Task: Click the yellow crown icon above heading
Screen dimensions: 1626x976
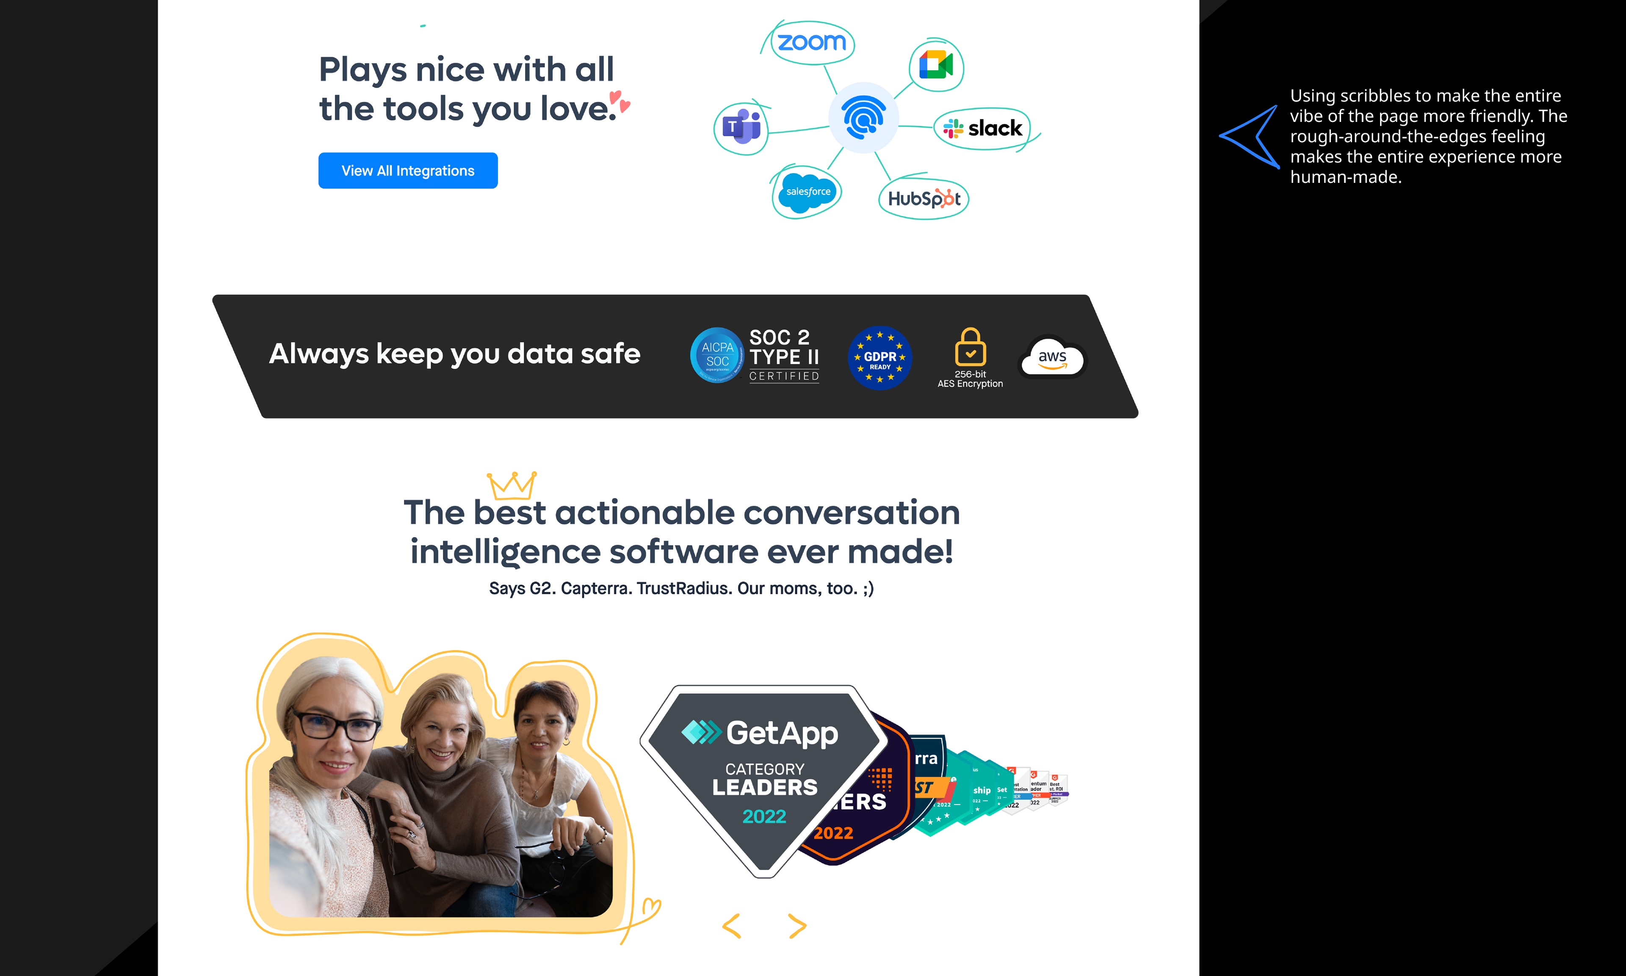Action: coord(512,485)
